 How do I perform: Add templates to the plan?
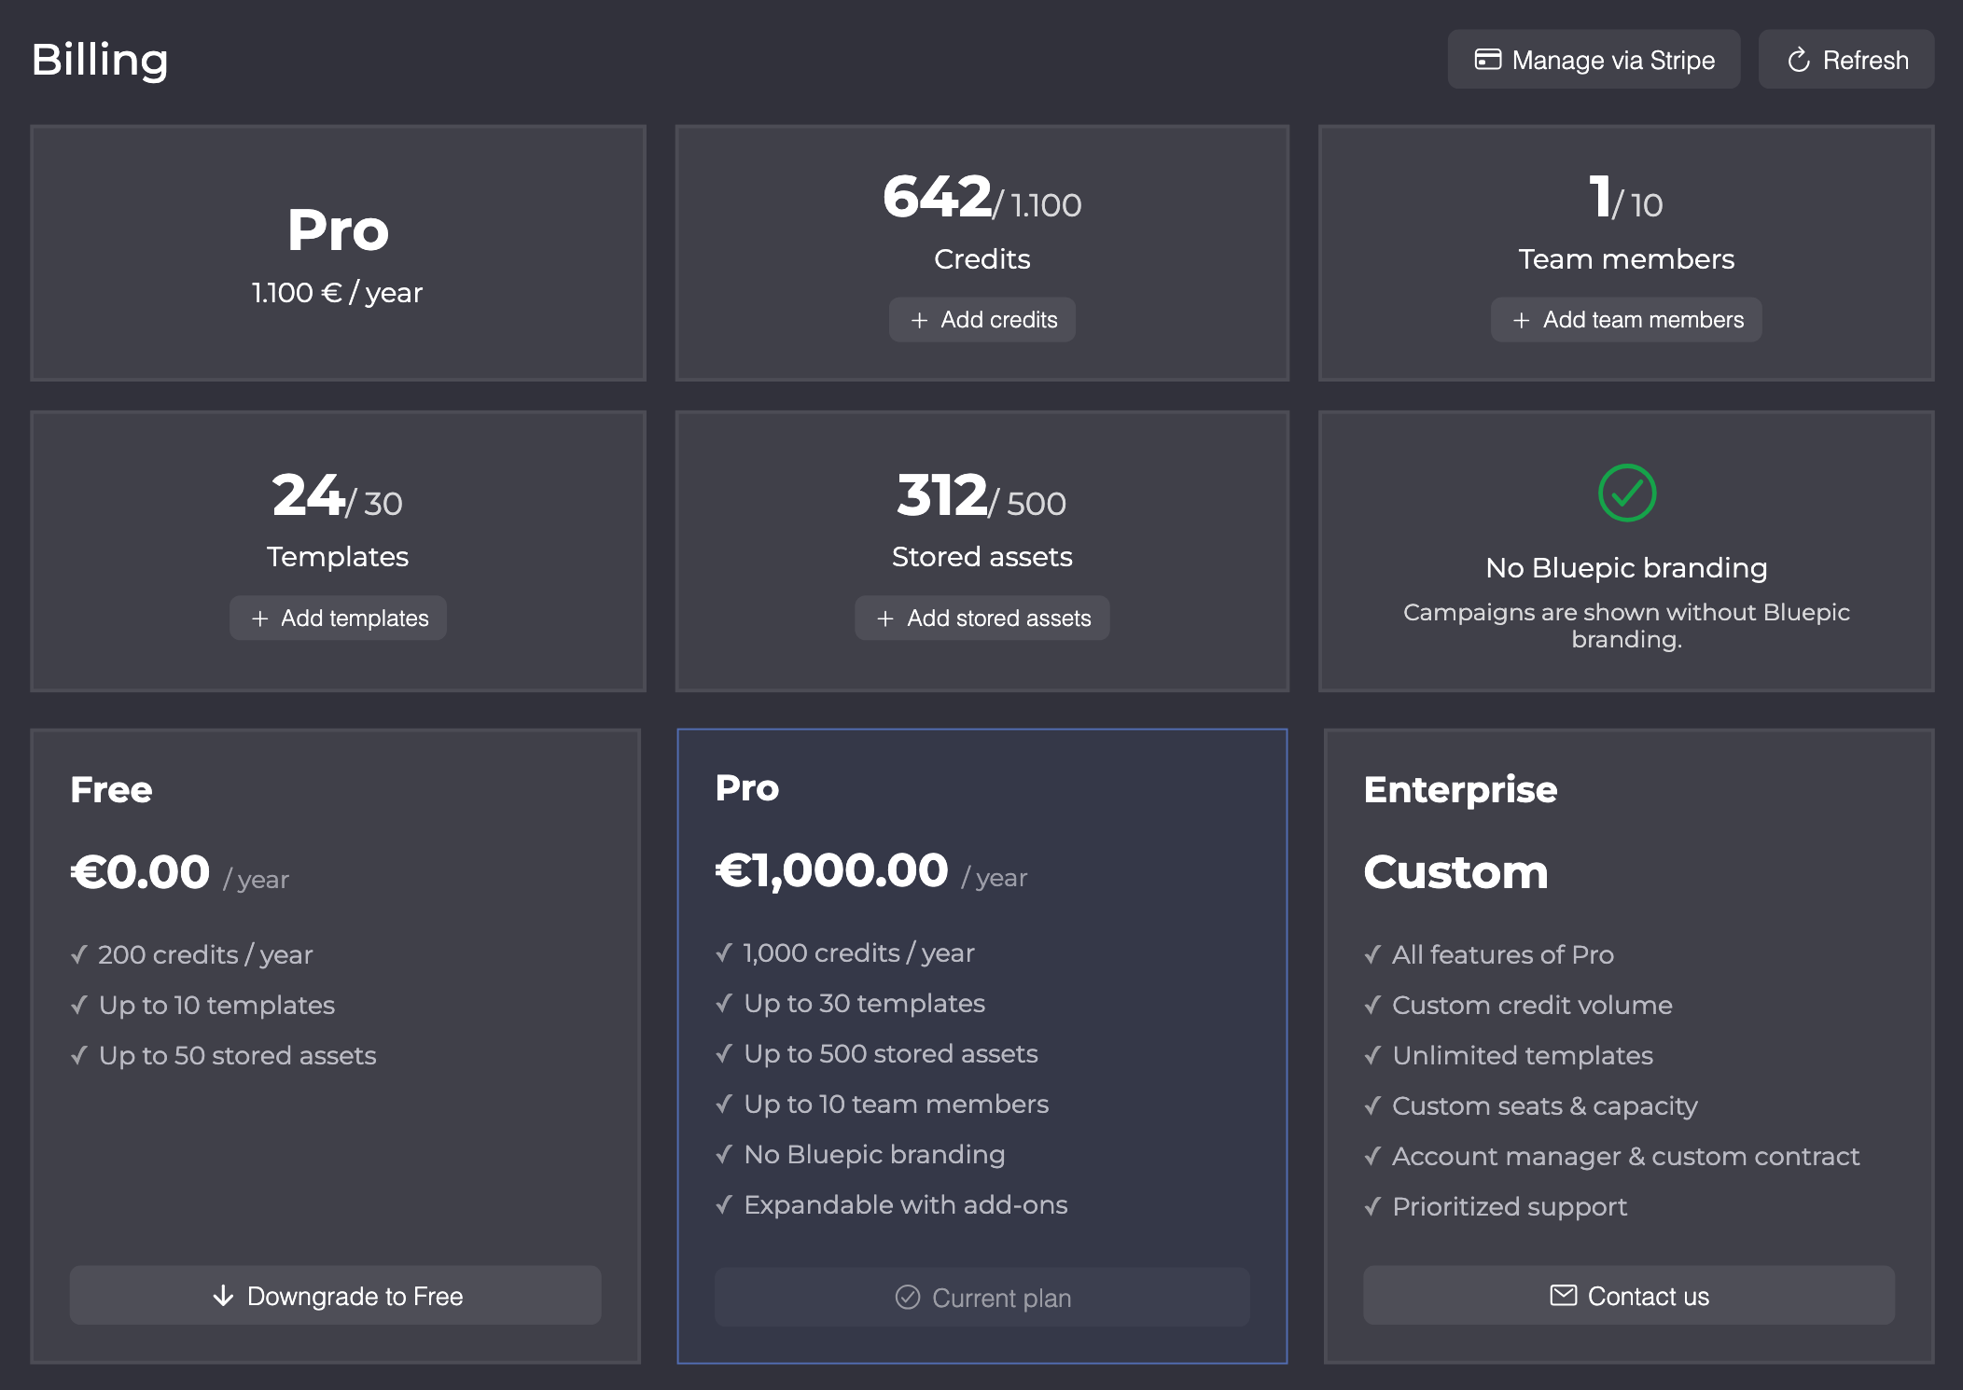(x=338, y=618)
